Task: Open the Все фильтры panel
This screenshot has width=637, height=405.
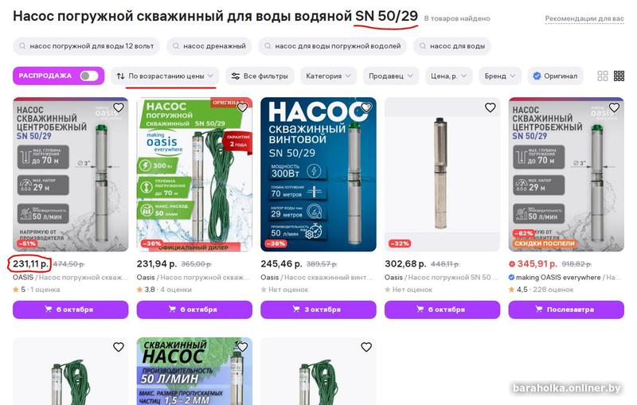Action: [260, 76]
